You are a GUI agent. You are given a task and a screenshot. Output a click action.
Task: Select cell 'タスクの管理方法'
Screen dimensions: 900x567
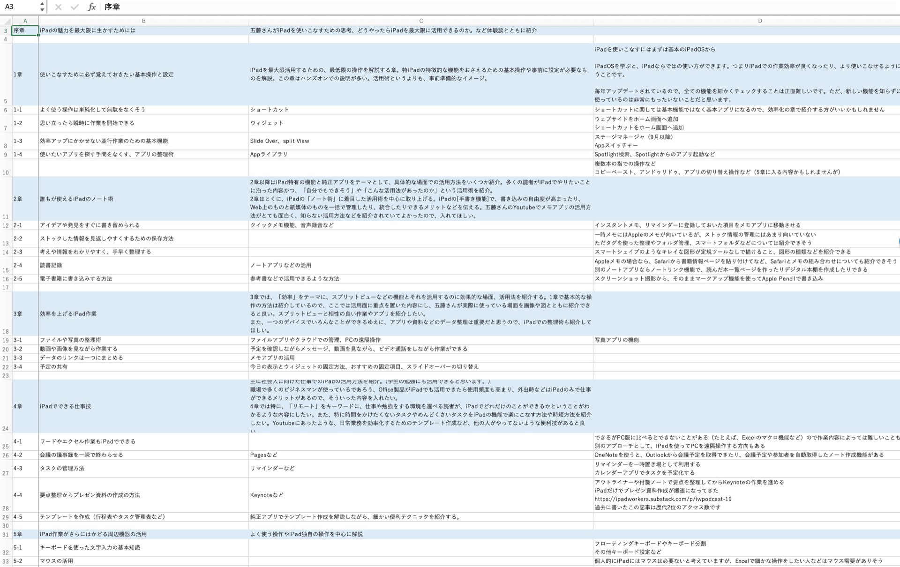tap(143, 468)
